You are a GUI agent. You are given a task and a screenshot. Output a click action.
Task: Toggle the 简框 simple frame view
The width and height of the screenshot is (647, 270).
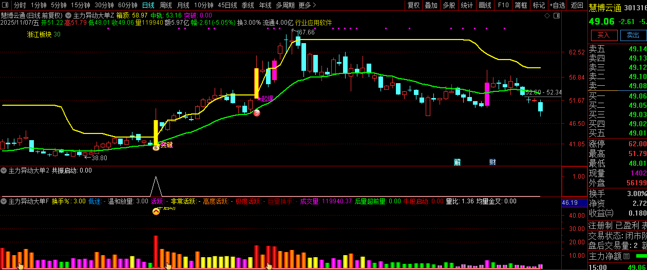coord(521,5)
